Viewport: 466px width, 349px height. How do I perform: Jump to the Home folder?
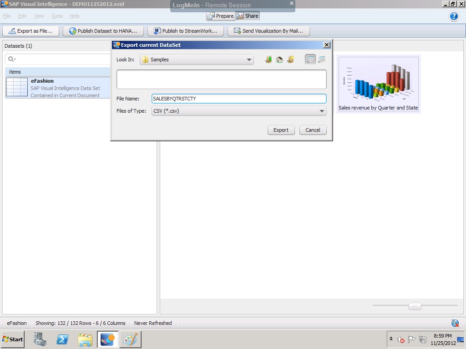click(x=279, y=60)
